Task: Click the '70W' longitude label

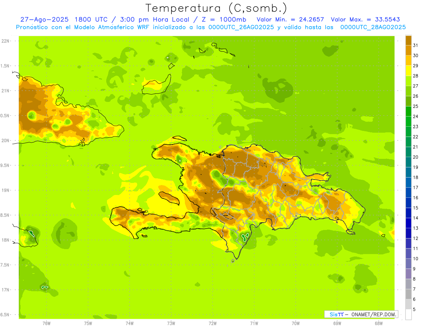Action: [296, 323]
